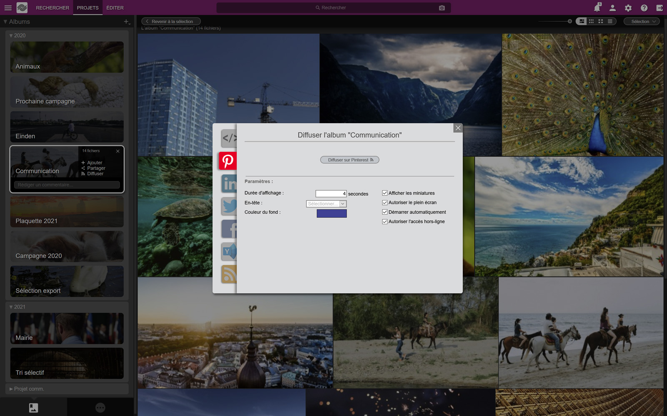667x416 pixels.
Task: Pick the embed code sharing option
Action: coord(229,139)
